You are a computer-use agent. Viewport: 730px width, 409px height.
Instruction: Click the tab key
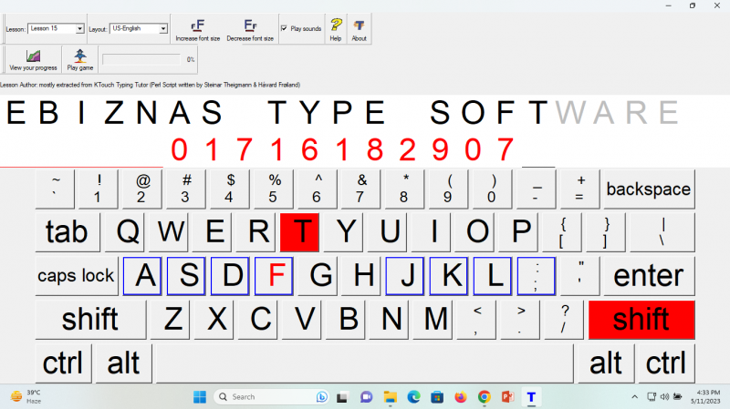coord(67,231)
